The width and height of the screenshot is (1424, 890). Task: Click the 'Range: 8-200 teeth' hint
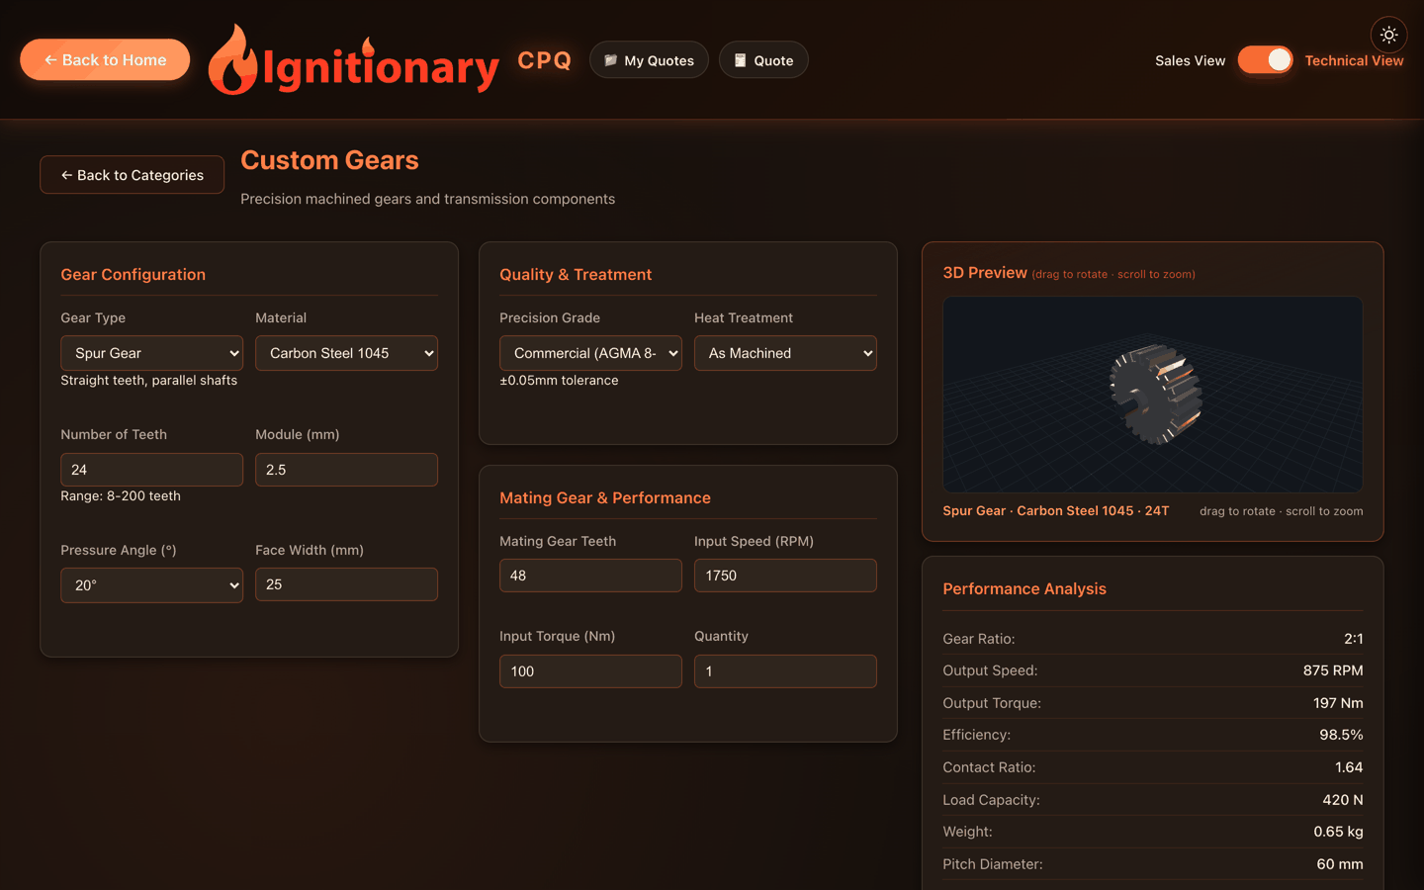(121, 496)
